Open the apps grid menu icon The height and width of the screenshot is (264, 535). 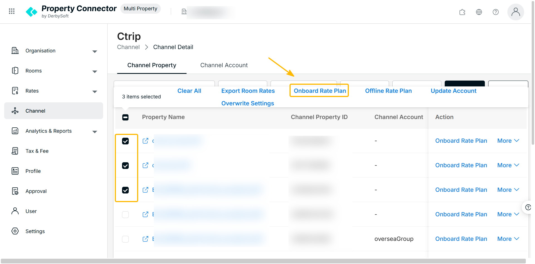[x=12, y=11]
